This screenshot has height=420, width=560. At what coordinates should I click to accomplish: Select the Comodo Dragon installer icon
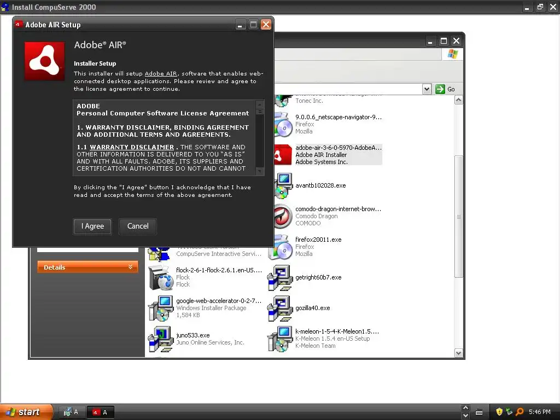283,217
